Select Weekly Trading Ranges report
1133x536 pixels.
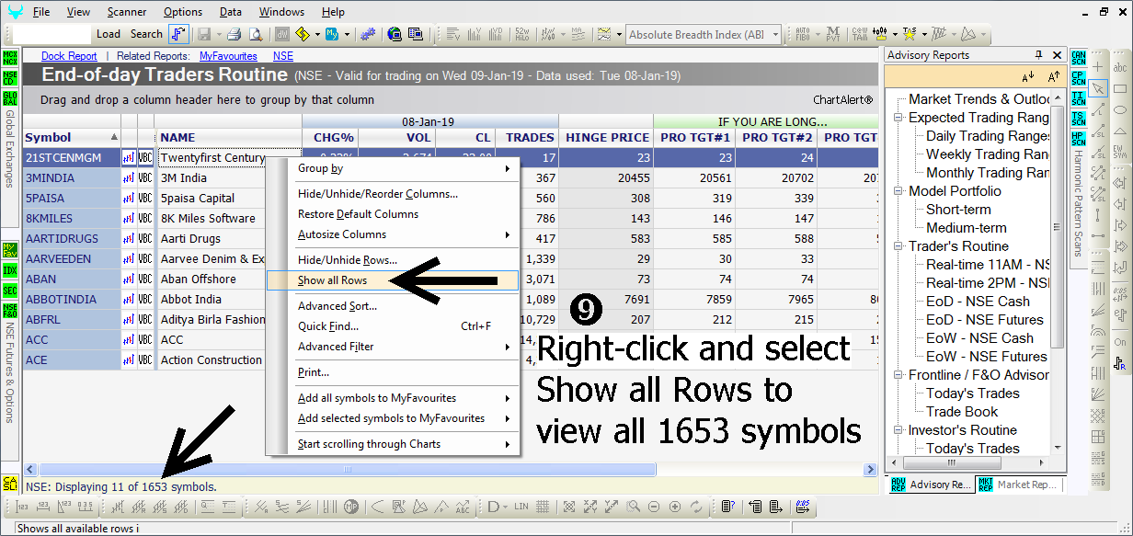tap(988, 154)
